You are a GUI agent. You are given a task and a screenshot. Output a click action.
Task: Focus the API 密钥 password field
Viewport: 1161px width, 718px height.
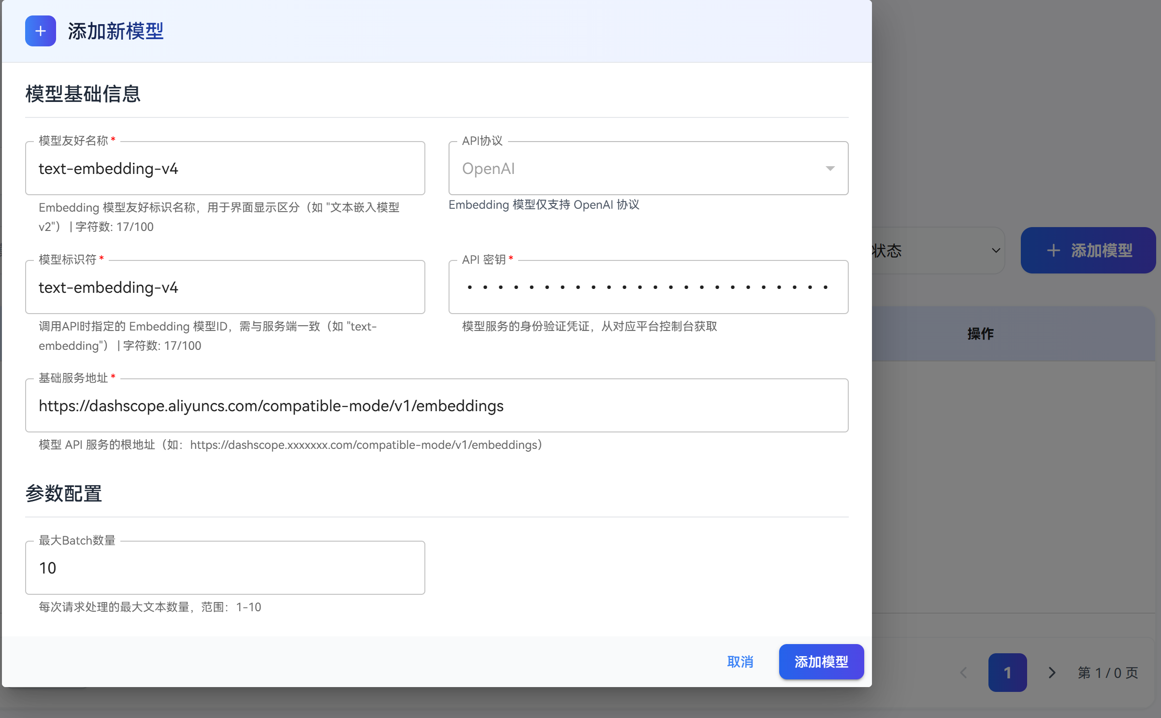[648, 287]
